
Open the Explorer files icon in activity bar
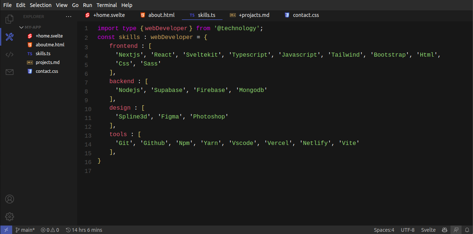pos(10,19)
